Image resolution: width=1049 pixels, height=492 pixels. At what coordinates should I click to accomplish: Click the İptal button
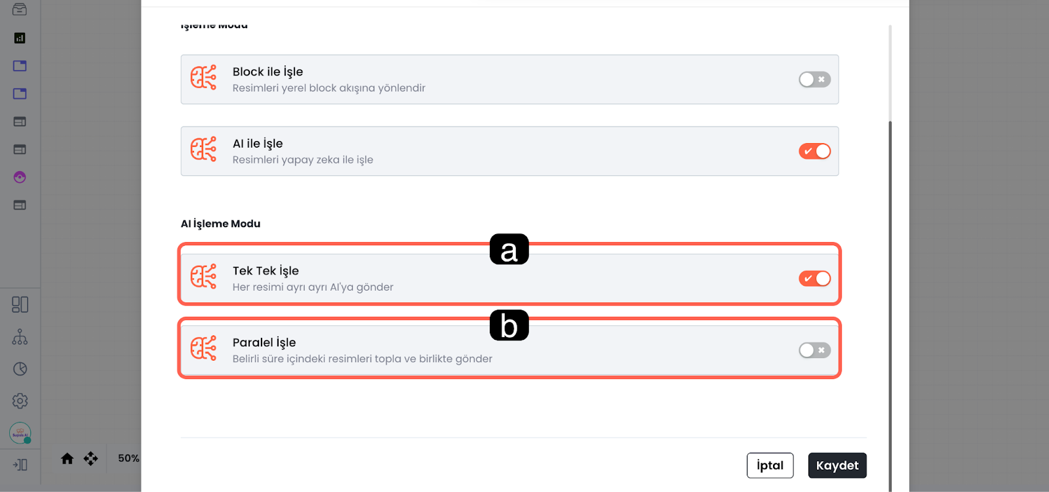pyautogui.click(x=770, y=466)
